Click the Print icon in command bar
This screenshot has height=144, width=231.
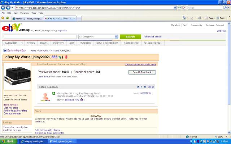pos(200,18)
